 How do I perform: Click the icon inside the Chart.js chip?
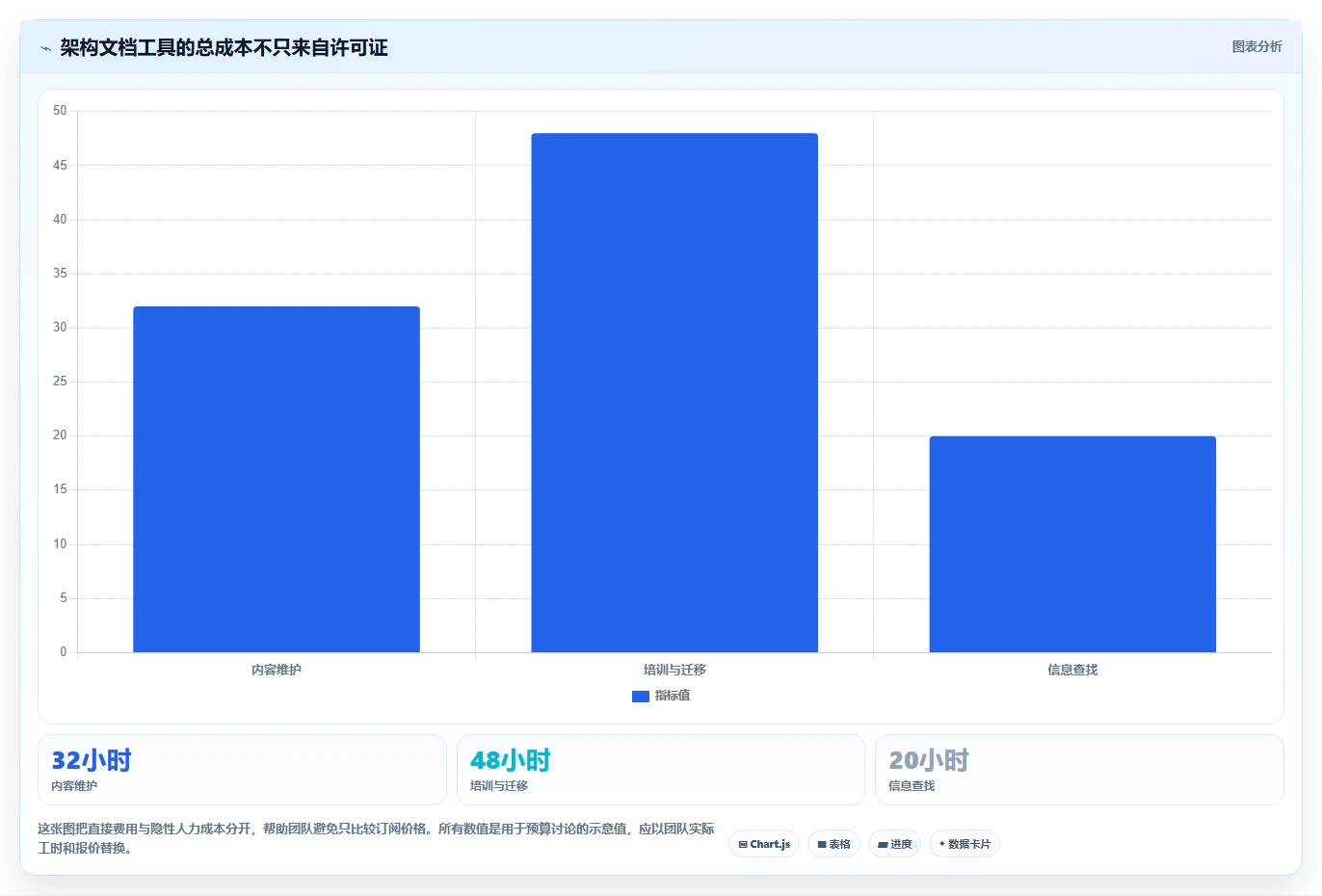743,845
